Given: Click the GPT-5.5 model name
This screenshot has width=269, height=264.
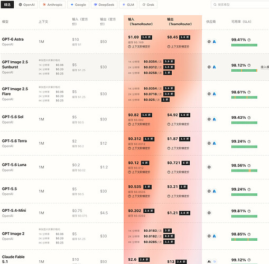Looking at the screenshot, I should tap(10, 189).
